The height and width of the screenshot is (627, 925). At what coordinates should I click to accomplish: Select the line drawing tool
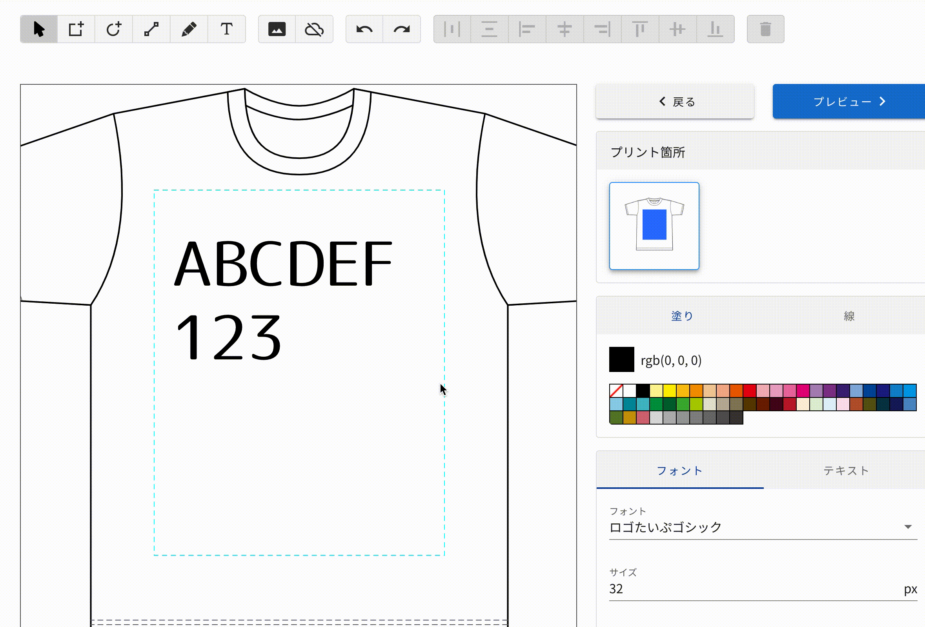151,29
